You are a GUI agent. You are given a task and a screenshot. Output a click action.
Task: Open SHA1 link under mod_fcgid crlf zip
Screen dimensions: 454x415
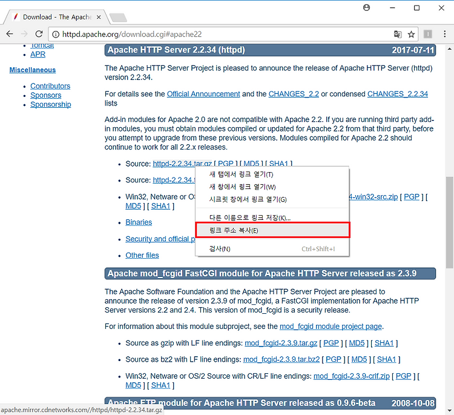coord(160,385)
